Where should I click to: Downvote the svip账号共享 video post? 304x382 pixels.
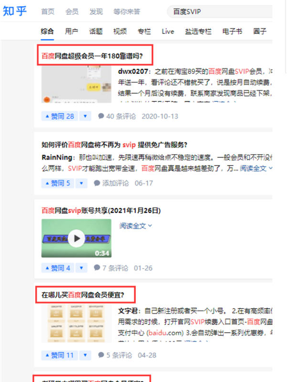click(81, 268)
